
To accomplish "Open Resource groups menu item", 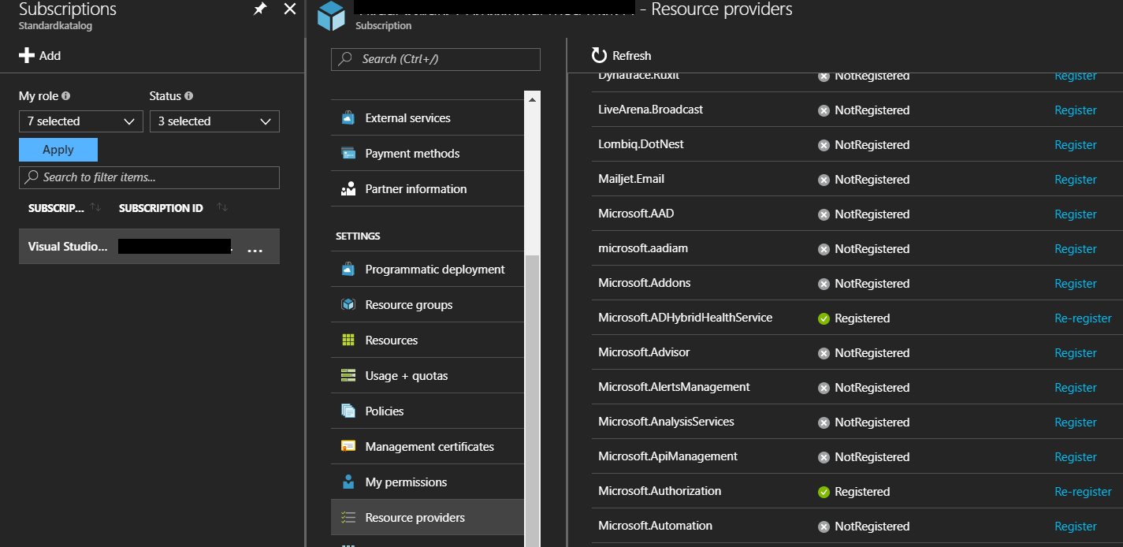I will (427, 305).
